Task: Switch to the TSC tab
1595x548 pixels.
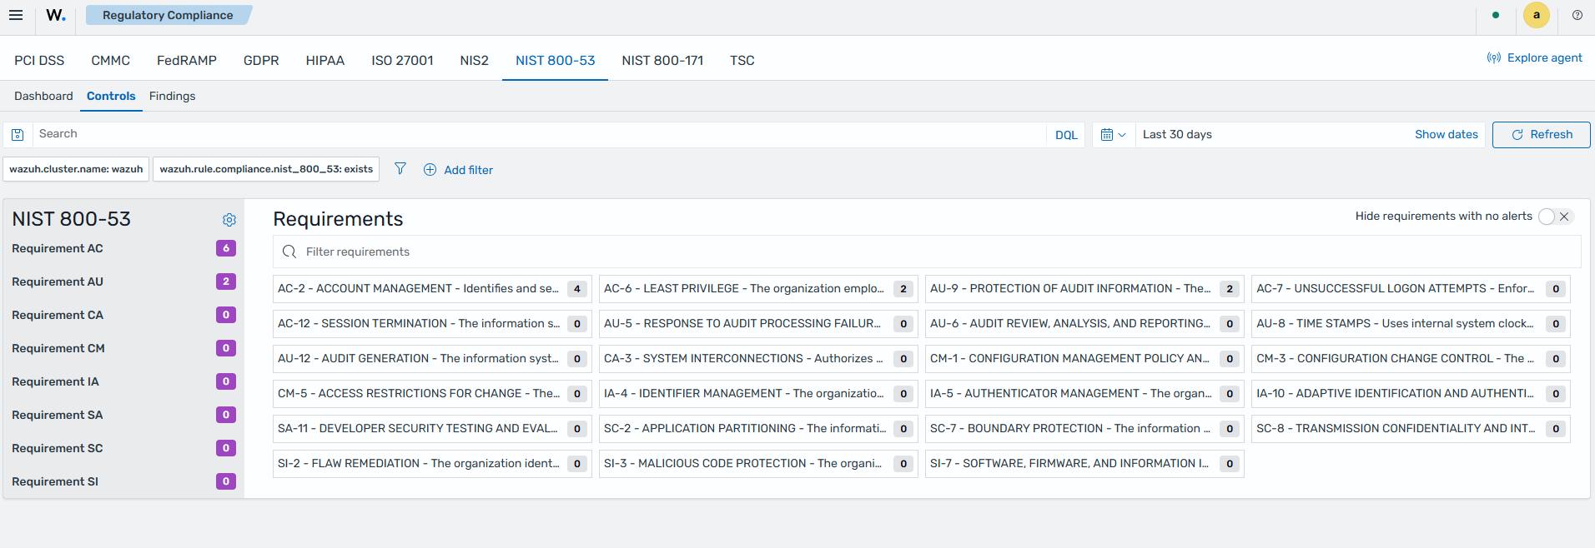Action: point(742,60)
